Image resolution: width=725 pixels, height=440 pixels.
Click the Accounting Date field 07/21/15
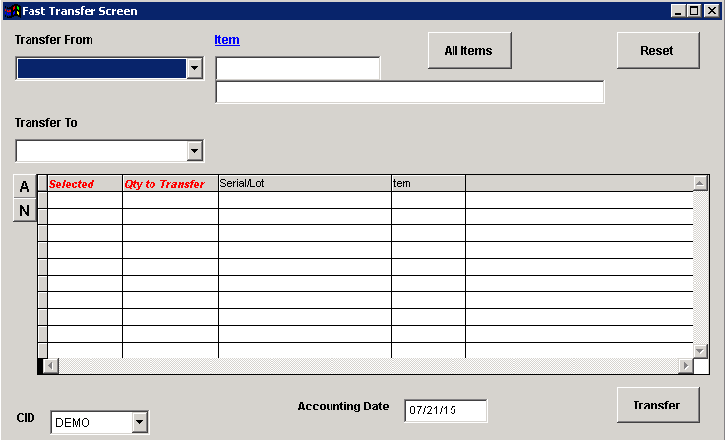click(446, 410)
